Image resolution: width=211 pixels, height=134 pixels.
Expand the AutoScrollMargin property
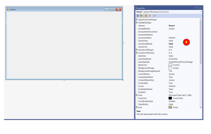coord(137,50)
